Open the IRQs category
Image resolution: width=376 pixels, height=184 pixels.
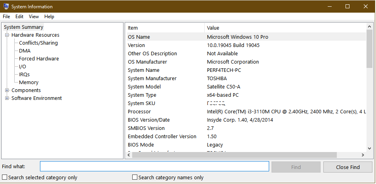[x=24, y=74]
